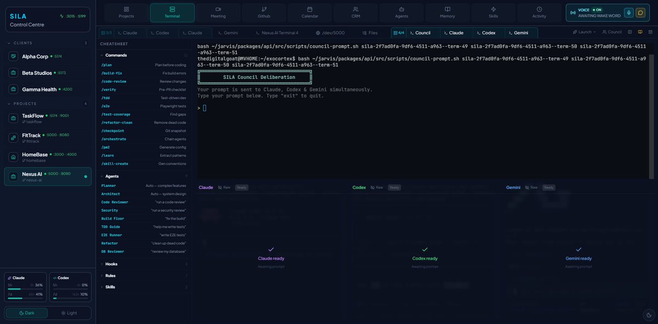Collapse the Commands cheatsheet section
Viewport: 658px width, 324px height.
[145, 55]
